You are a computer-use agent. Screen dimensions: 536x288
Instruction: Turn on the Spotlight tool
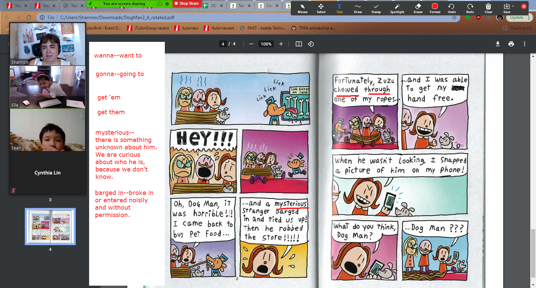coord(397,8)
